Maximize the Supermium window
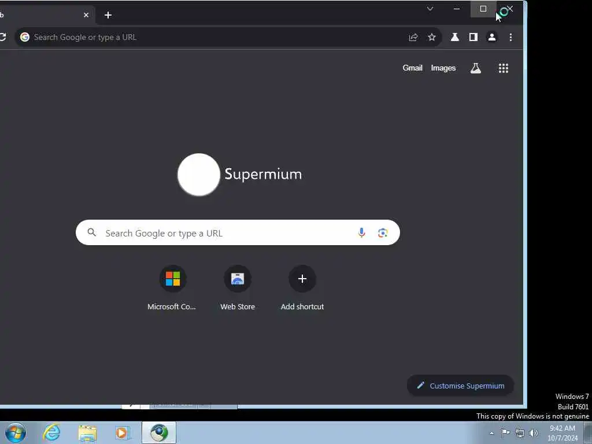The height and width of the screenshot is (444, 592). 483,9
